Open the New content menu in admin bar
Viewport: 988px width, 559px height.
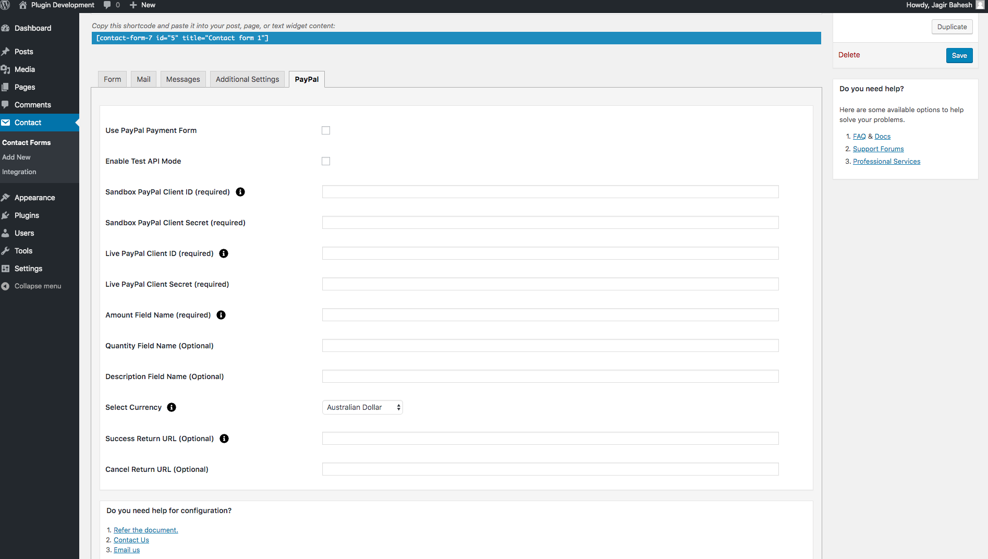(142, 5)
